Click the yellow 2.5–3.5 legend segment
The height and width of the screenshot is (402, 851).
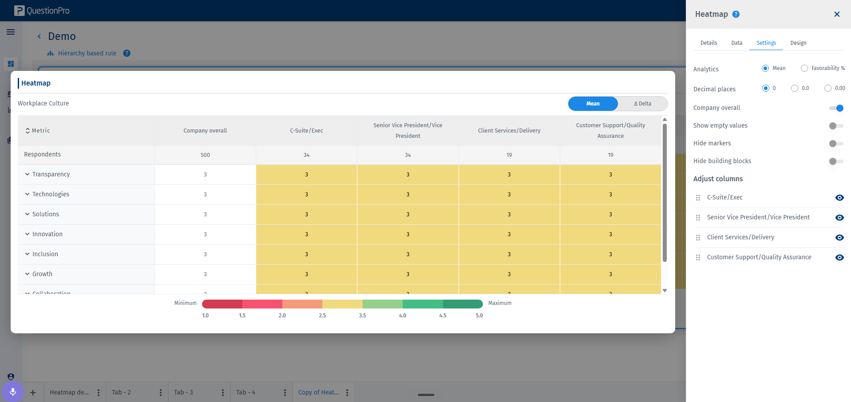pyautogui.click(x=342, y=304)
